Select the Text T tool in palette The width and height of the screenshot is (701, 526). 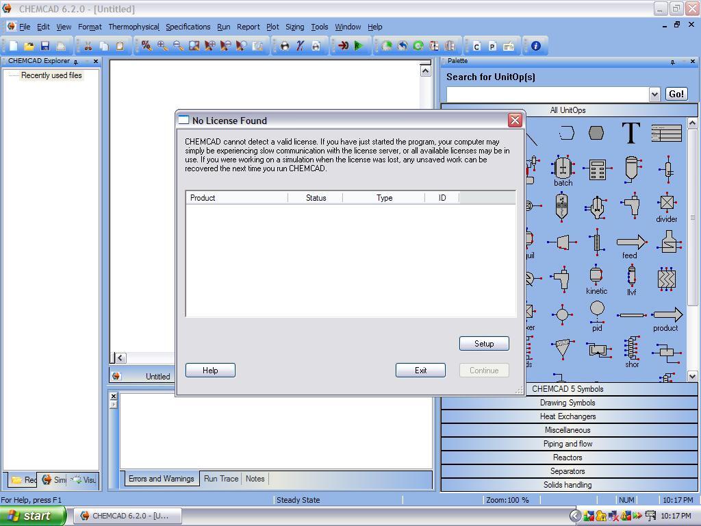click(630, 132)
